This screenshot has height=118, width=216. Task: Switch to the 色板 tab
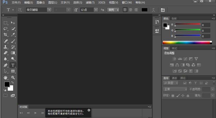pyautogui.click(x=174, y=19)
